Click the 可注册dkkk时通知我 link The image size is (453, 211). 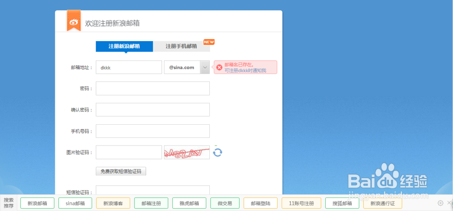click(x=245, y=70)
